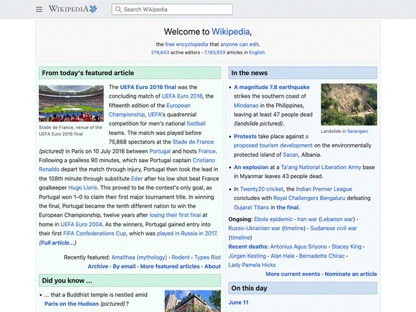Open FIFA Confederations Cup link
Image resolution: width=416 pixels, height=312 pixels.
(95, 233)
